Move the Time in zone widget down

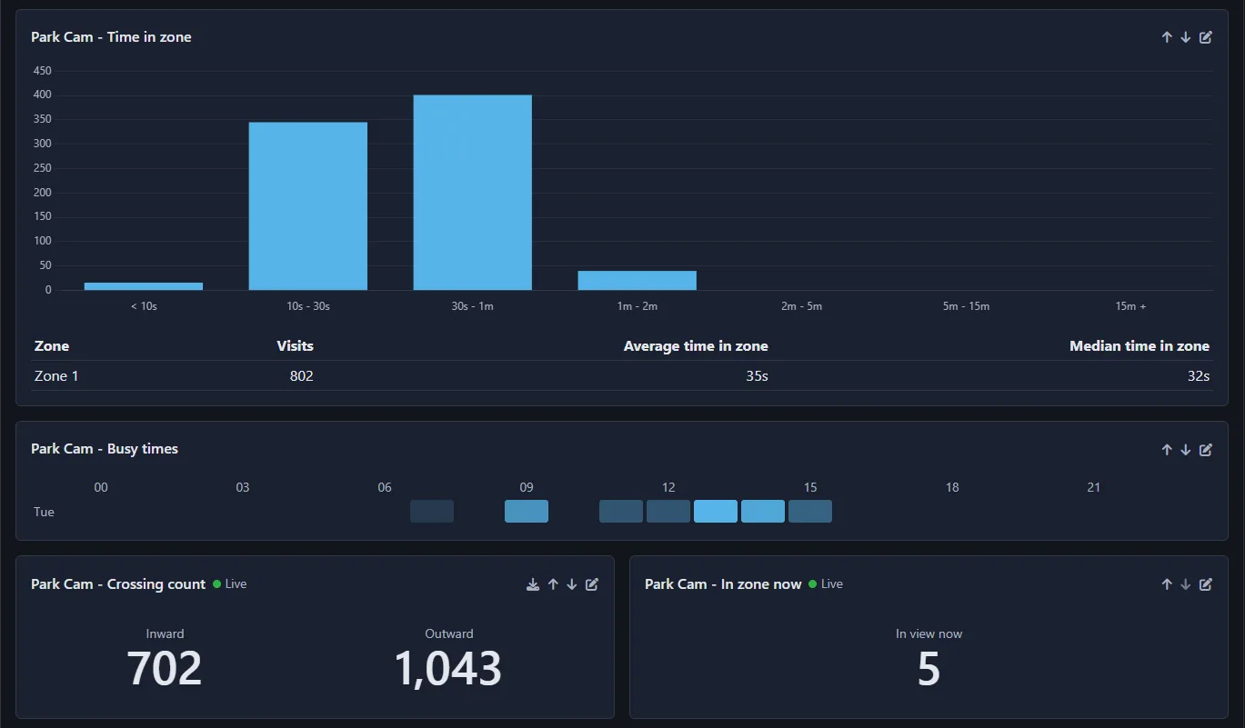(1186, 37)
